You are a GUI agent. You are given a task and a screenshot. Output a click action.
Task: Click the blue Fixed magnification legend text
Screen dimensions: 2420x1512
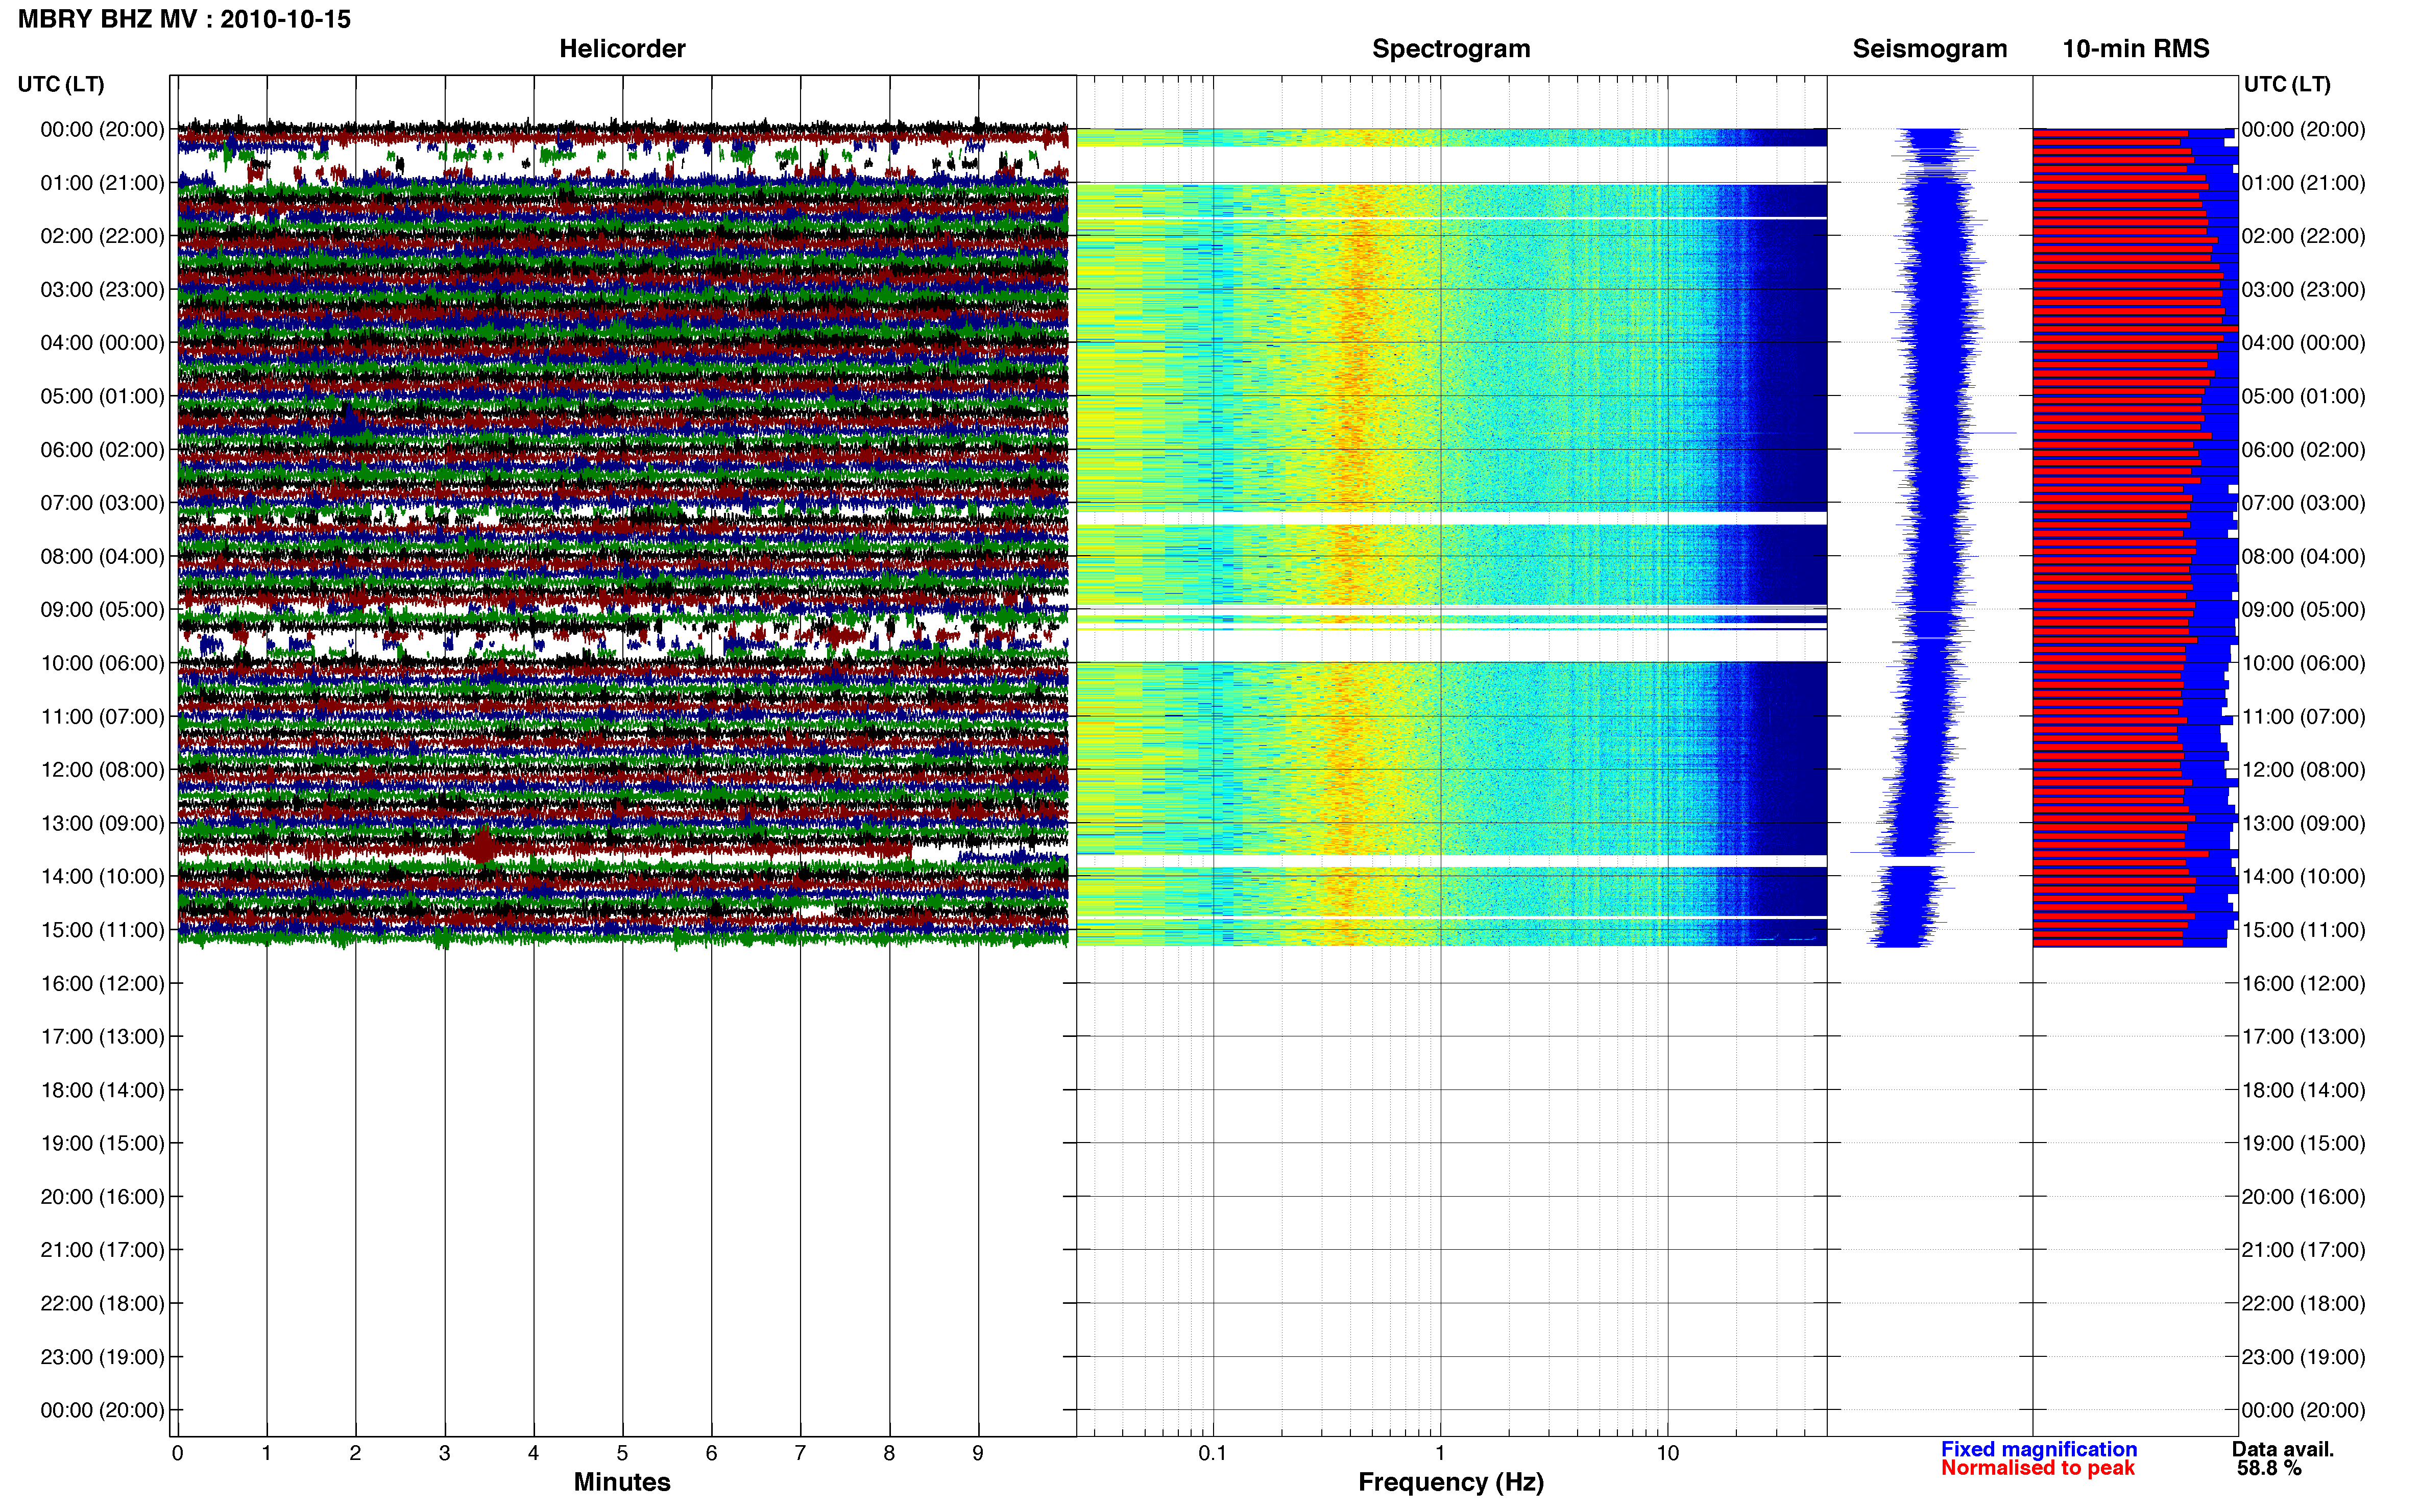[x=2038, y=1449]
